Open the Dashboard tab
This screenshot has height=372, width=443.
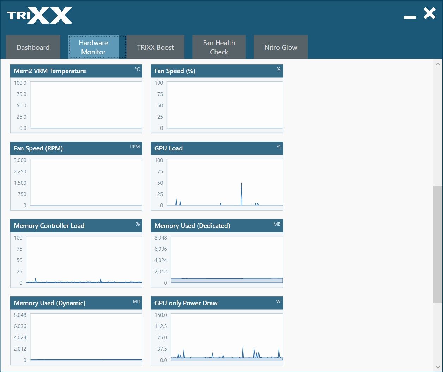pyautogui.click(x=33, y=47)
